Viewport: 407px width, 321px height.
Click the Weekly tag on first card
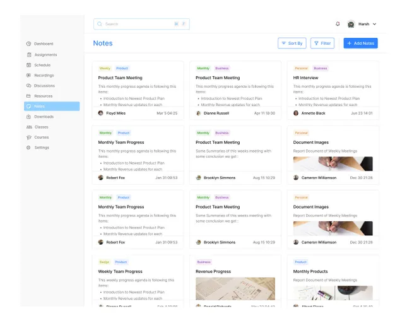[x=105, y=68]
